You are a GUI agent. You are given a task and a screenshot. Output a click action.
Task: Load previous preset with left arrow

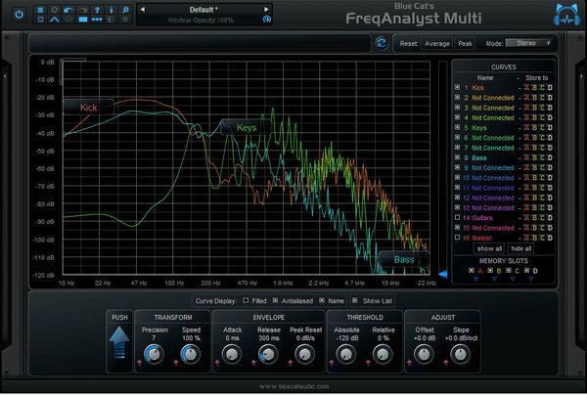(143, 10)
